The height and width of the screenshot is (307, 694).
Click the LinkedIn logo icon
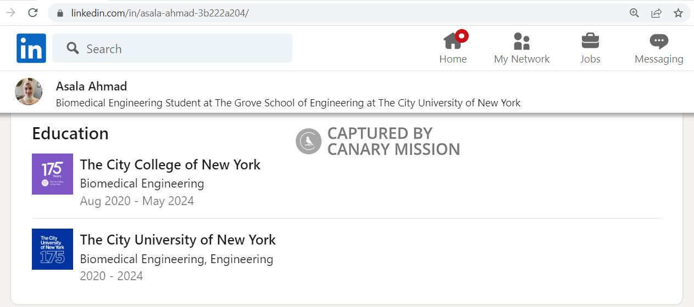tap(31, 48)
